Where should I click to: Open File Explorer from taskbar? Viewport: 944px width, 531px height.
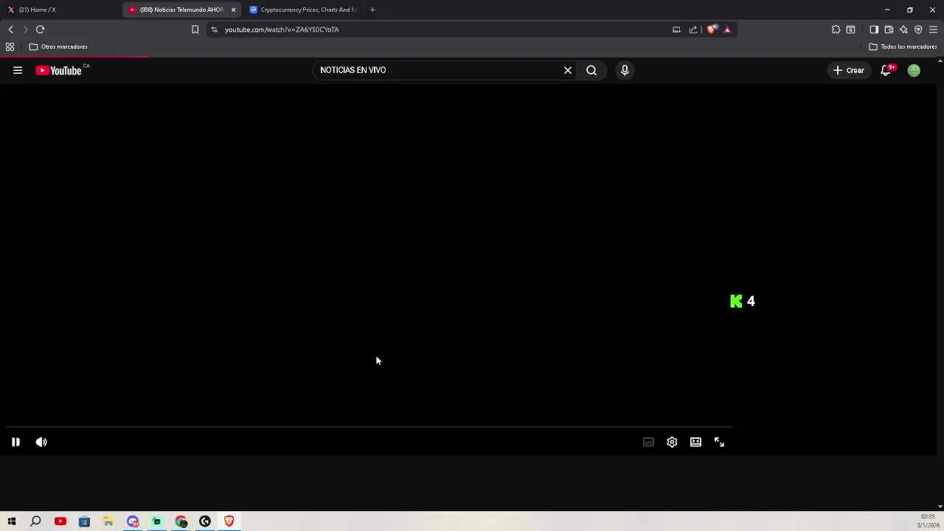coord(108,521)
